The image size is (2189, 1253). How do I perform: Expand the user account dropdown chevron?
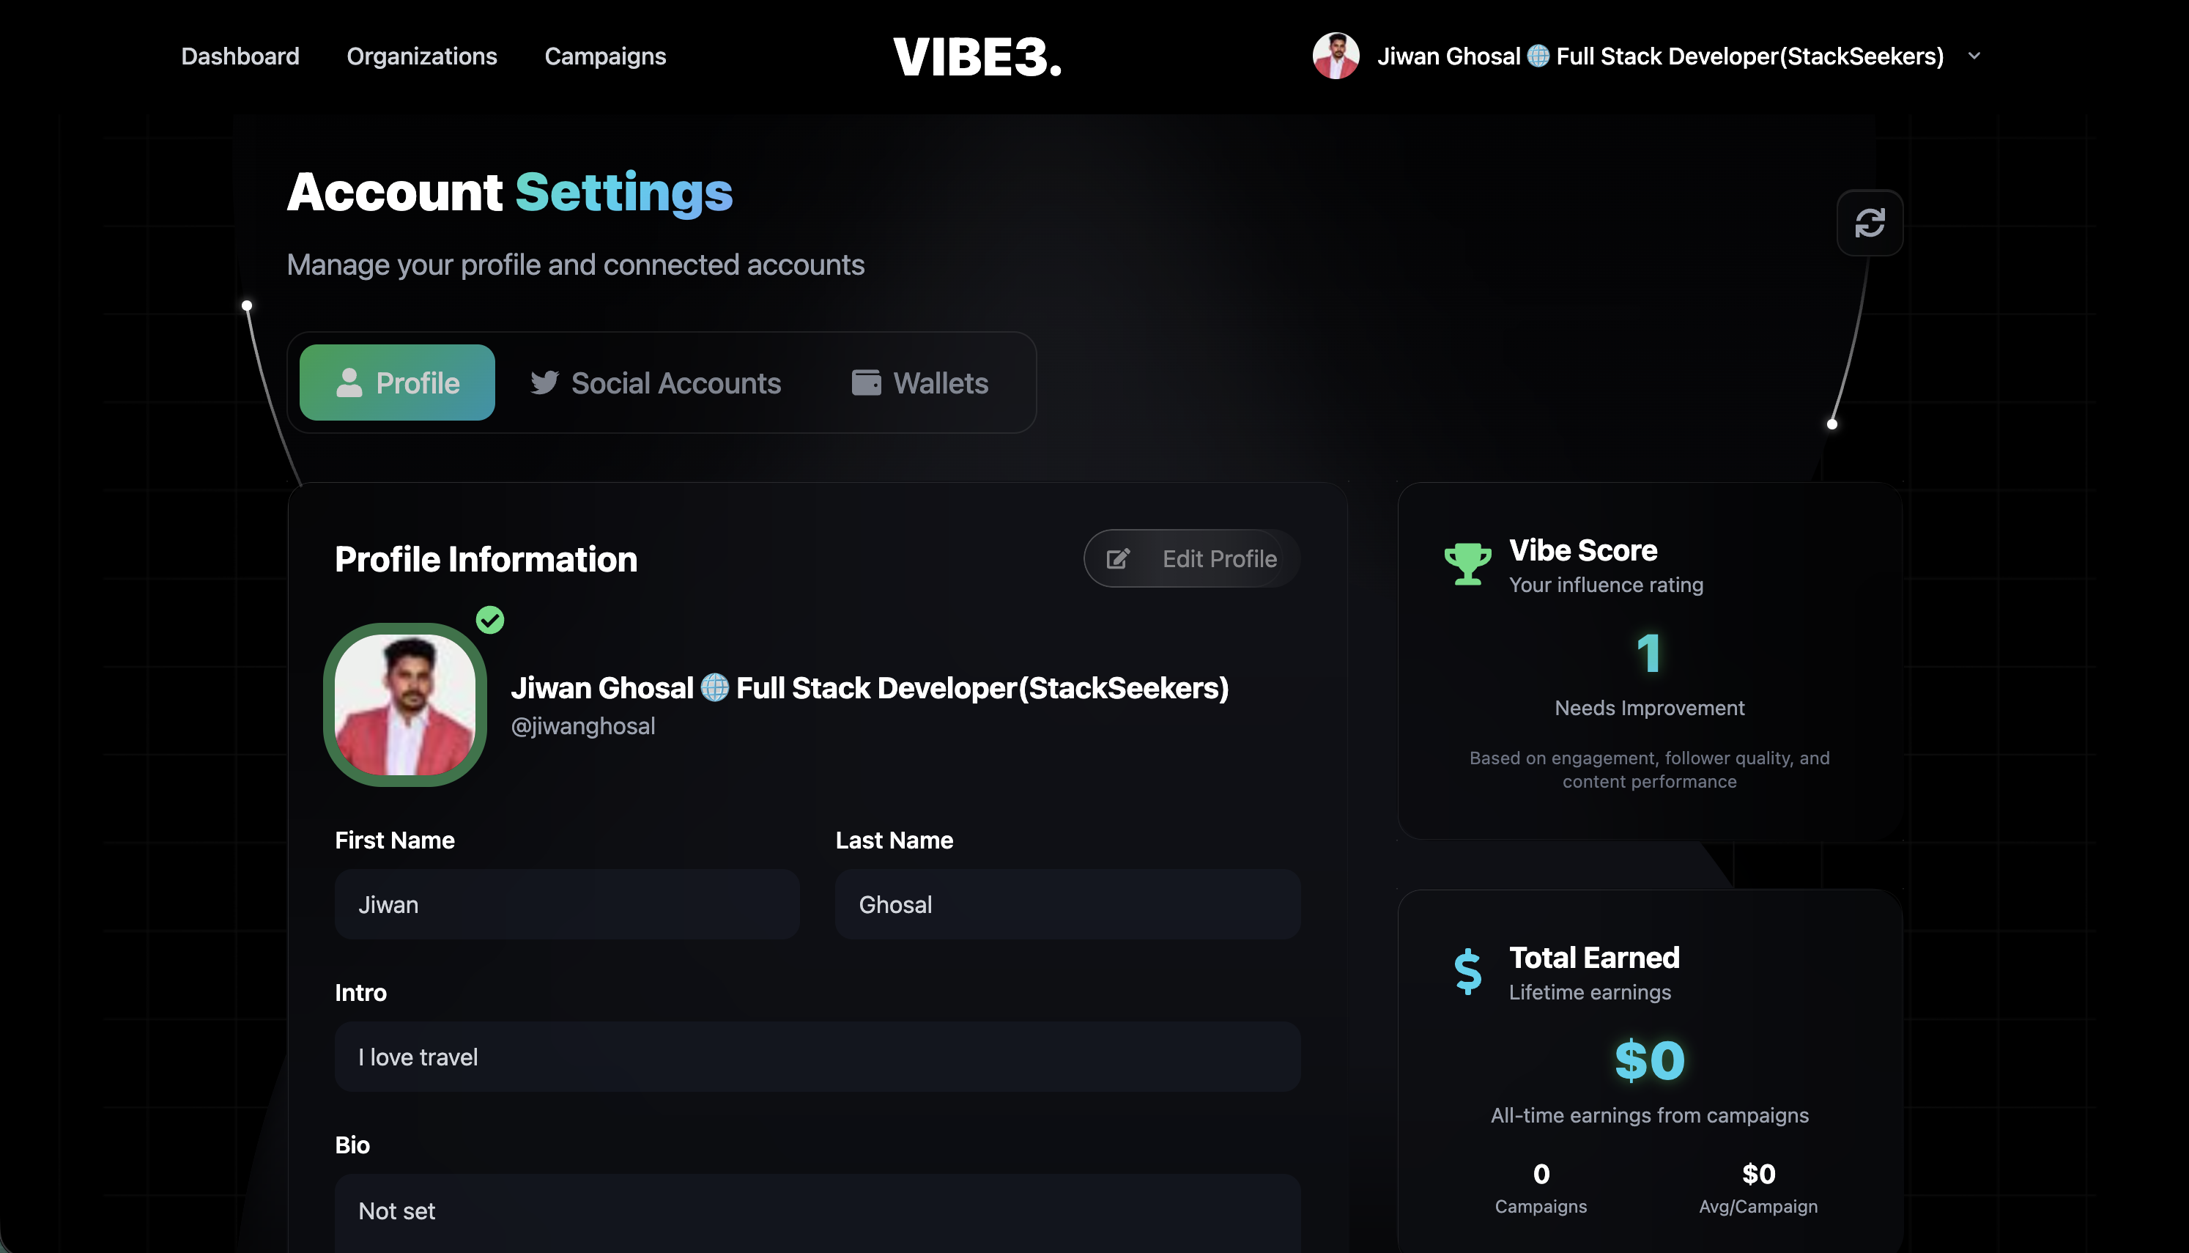[x=1974, y=56]
